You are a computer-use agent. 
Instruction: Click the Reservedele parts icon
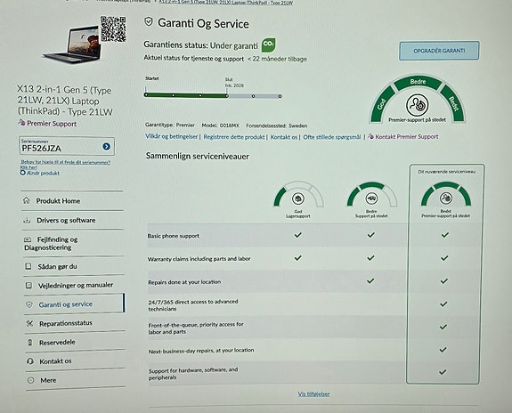coord(29,343)
